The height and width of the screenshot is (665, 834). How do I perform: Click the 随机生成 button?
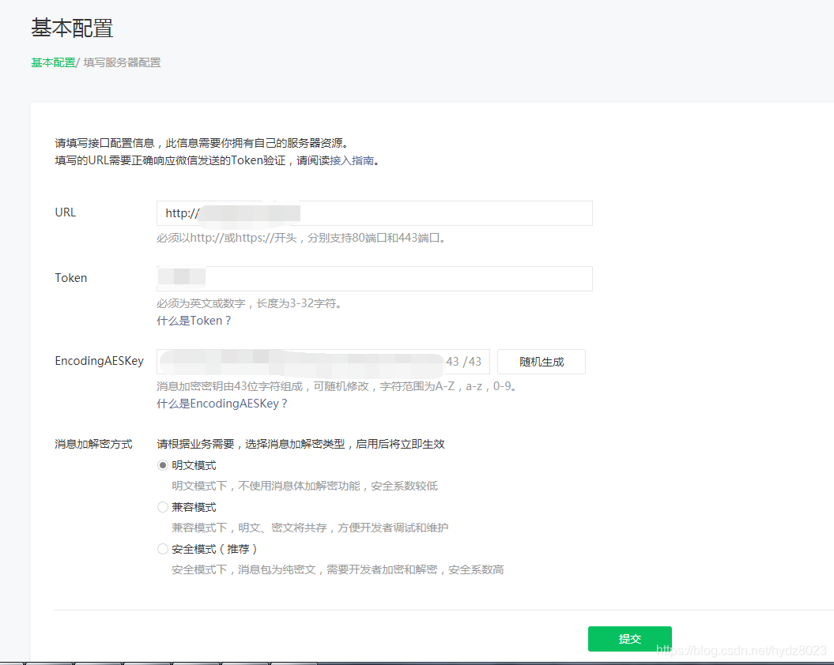coord(542,362)
